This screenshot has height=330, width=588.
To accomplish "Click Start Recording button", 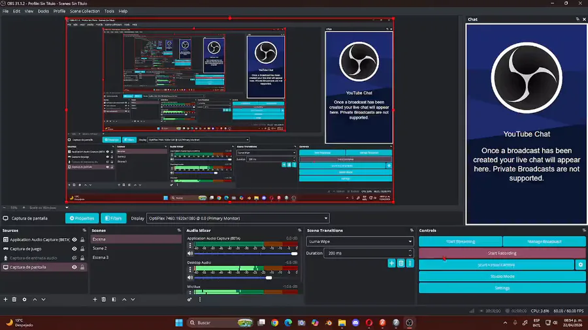I will click(x=502, y=253).
